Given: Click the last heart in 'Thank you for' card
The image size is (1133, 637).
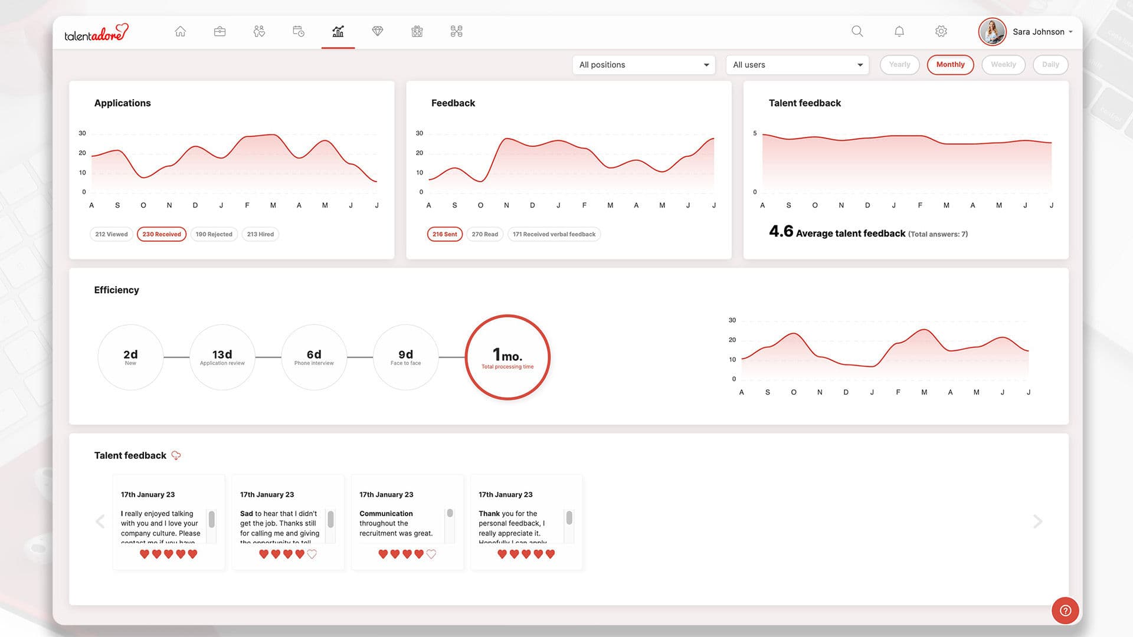Looking at the screenshot, I should [x=551, y=554].
